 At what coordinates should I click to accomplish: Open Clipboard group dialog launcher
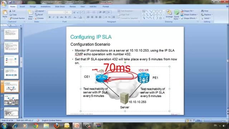(x=25, y=21)
